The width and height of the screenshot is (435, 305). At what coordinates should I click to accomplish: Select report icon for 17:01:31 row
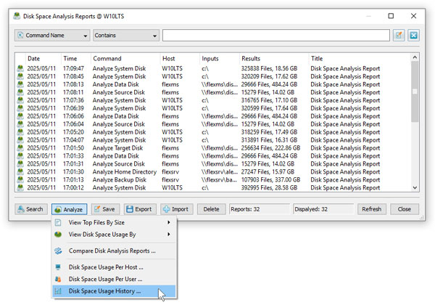(x=20, y=164)
